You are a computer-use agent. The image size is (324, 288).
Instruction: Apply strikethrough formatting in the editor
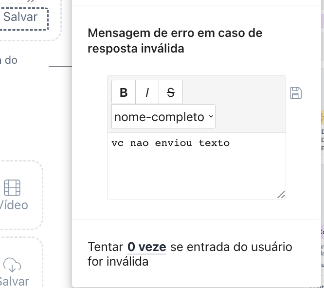click(x=170, y=92)
